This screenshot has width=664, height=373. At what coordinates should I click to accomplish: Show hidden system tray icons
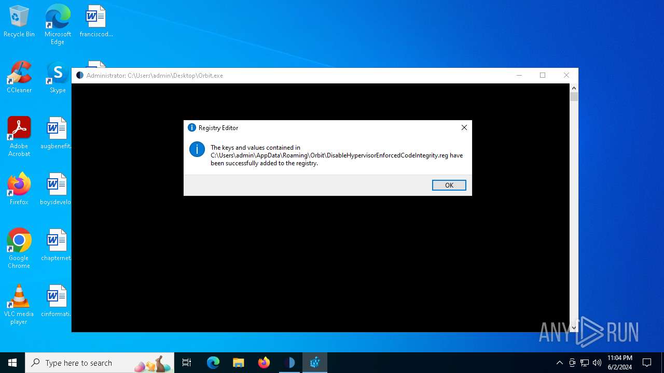pos(559,363)
